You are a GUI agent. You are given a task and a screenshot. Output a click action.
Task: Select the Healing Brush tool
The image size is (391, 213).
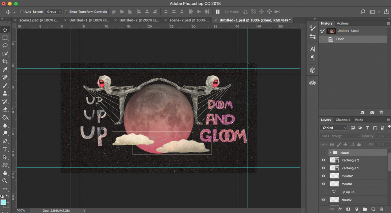pyautogui.click(x=5, y=78)
